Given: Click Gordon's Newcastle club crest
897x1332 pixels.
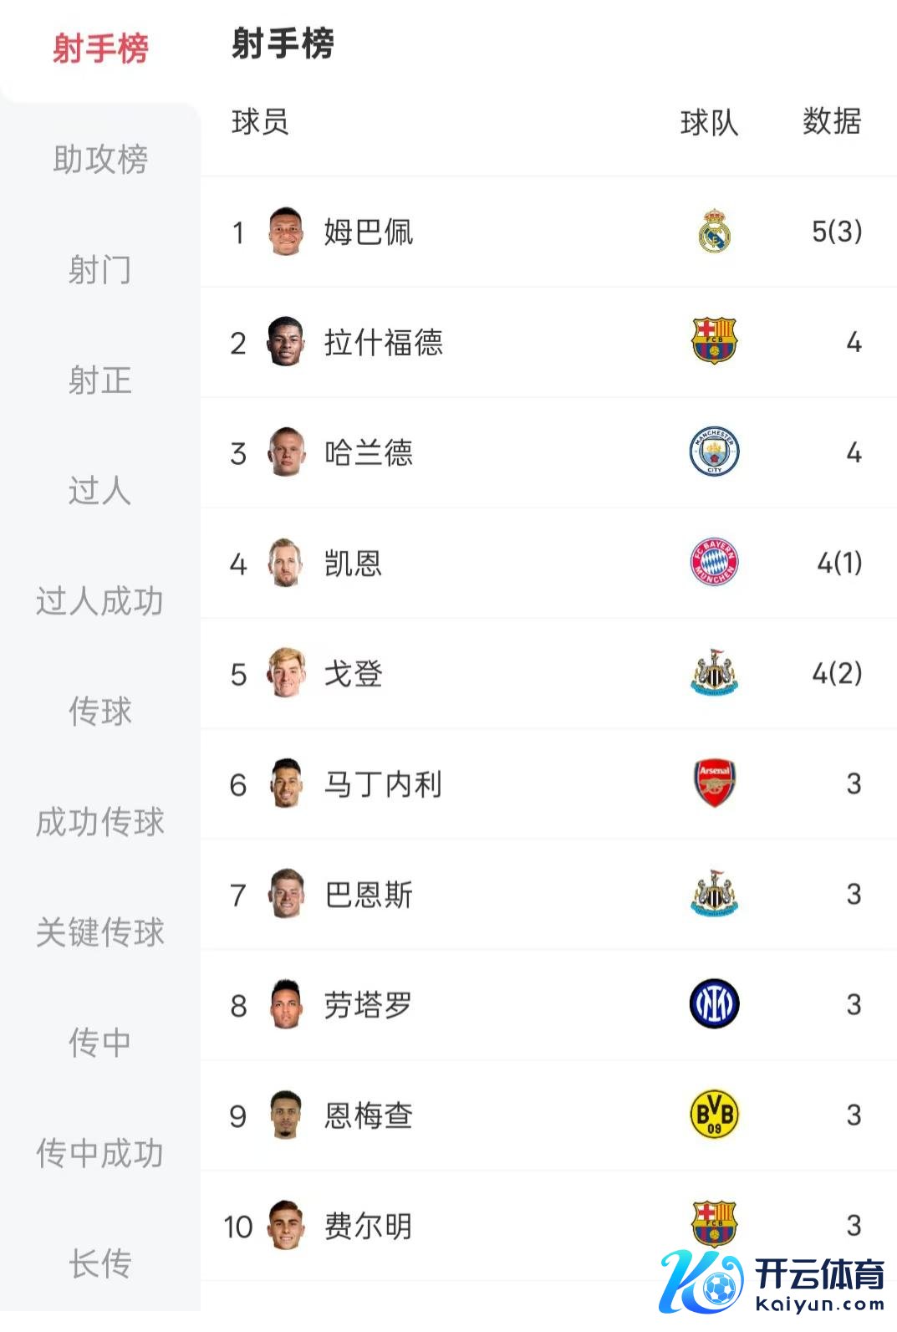Looking at the screenshot, I should [714, 673].
